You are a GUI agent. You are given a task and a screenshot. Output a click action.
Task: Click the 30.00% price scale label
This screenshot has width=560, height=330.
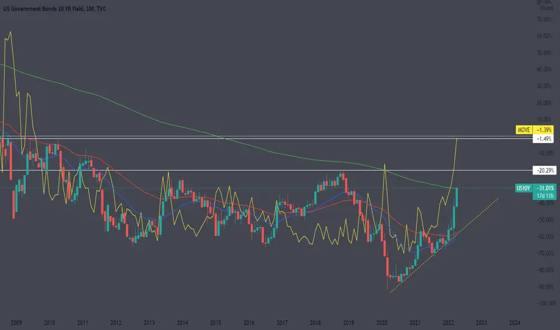(544, 86)
